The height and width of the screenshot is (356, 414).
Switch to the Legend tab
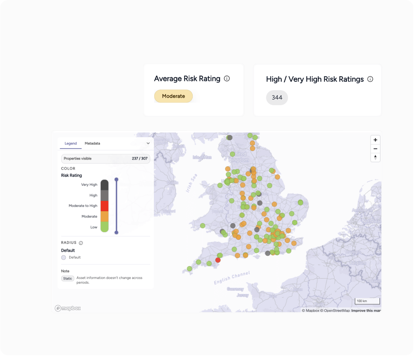pyautogui.click(x=70, y=143)
